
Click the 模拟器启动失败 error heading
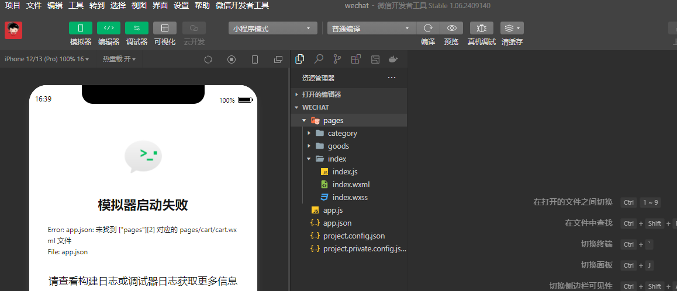[x=143, y=205]
